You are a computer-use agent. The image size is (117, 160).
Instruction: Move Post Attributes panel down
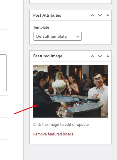pyautogui.click(x=100, y=15)
